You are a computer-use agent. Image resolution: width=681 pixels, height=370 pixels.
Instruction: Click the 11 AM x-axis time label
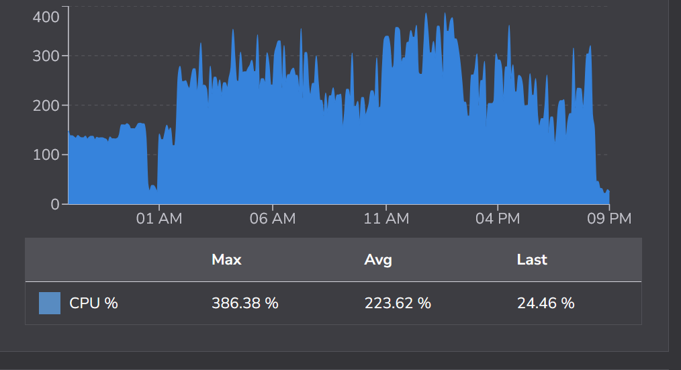[385, 219]
